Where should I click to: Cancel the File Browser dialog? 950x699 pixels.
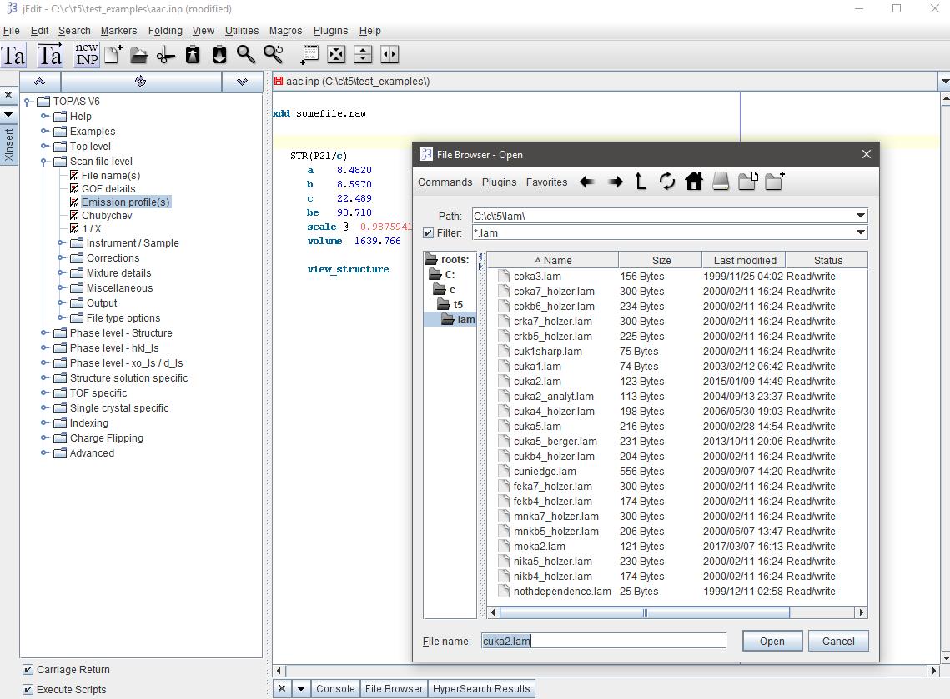click(838, 641)
